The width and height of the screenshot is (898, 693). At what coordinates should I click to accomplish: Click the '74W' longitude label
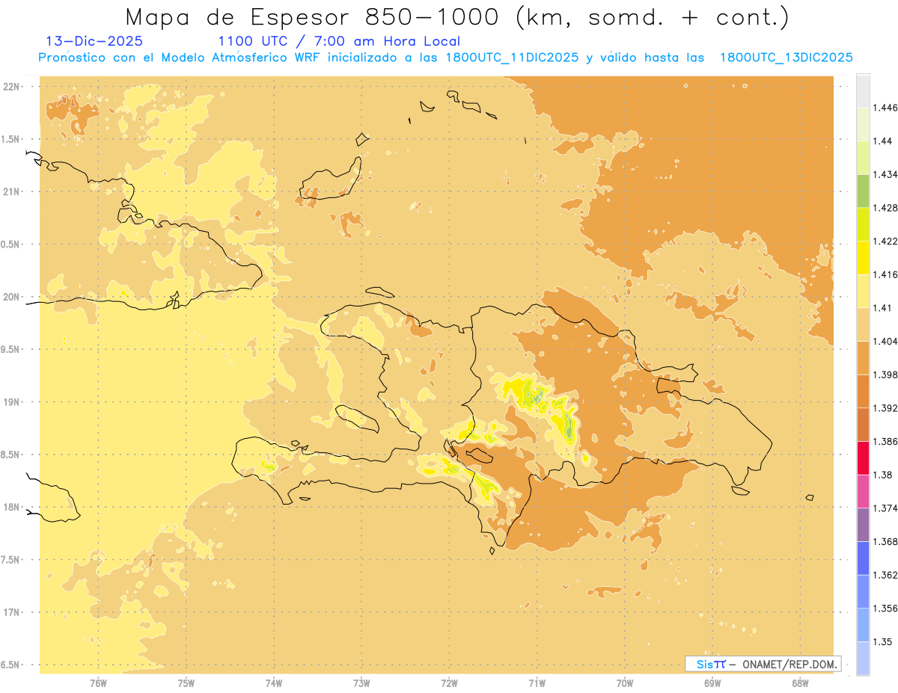(x=274, y=683)
